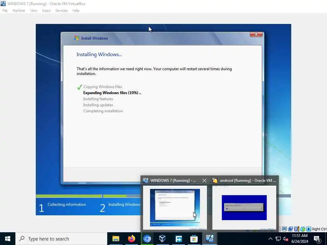Click 'Installing updates' step text
This screenshot has height=245, width=327.
98,105
